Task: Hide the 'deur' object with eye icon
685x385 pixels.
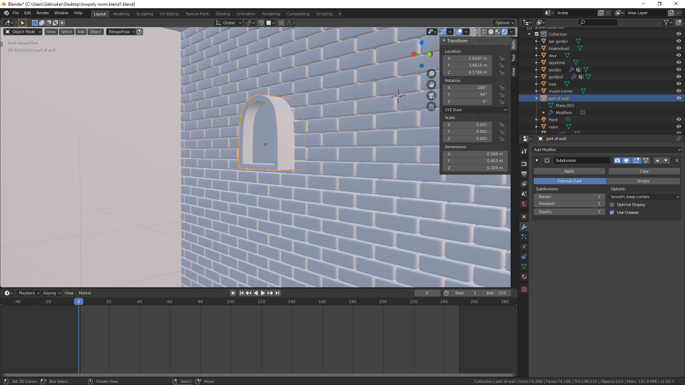Action: [679, 55]
